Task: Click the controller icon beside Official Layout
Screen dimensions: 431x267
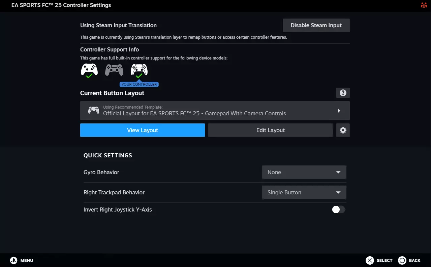Action: pyautogui.click(x=94, y=110)
